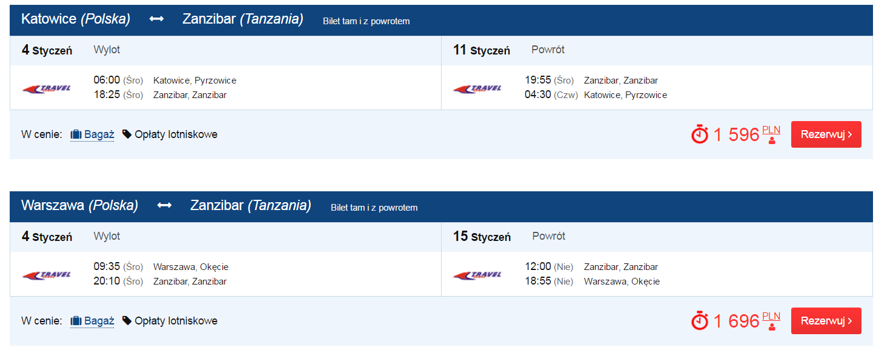Click the person icon under PLN for the 1 596 offer
The height and width of the screenshot is (359, 893).
pyautogui.click(x=772, y=141)
